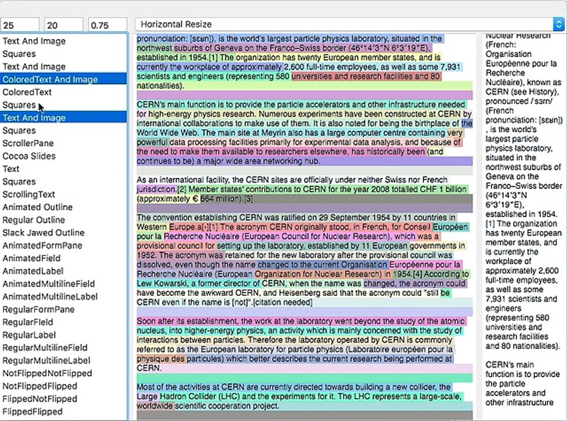This screenshot has height=421, width=567.
Task: Select the FlippedNotFlipped row
Action: coord(64,399)
